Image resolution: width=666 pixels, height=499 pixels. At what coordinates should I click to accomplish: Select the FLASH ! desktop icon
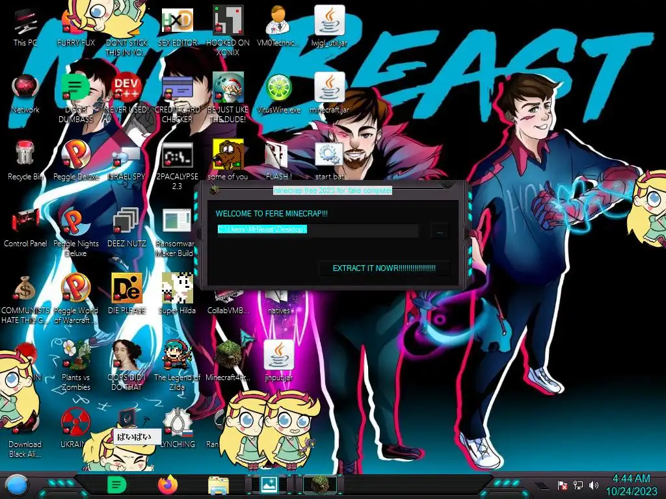pos(278,161)
